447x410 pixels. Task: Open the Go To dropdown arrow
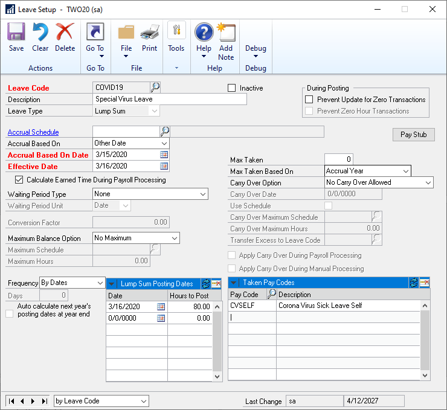pos(101,56)
